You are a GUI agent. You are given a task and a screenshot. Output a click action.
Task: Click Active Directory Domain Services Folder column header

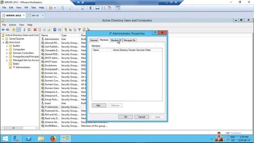(x=137, y=50)
